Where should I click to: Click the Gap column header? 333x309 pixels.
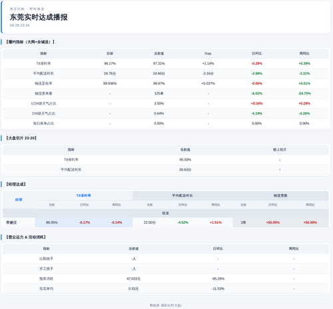pyautogui.click(x=208, y=53)
